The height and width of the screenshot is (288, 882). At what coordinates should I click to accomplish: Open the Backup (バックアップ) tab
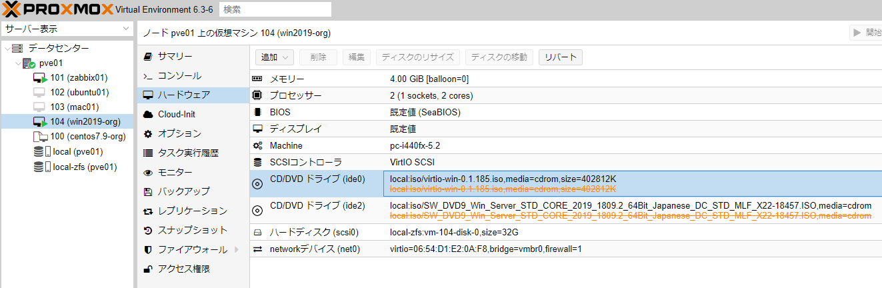click(x=193, y=192)
